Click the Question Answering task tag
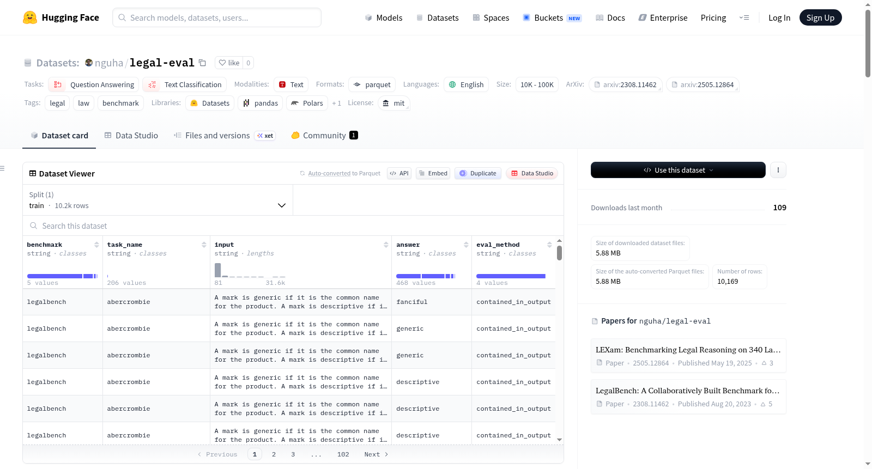This screenshot has width=872, height=469. (93, 84)
